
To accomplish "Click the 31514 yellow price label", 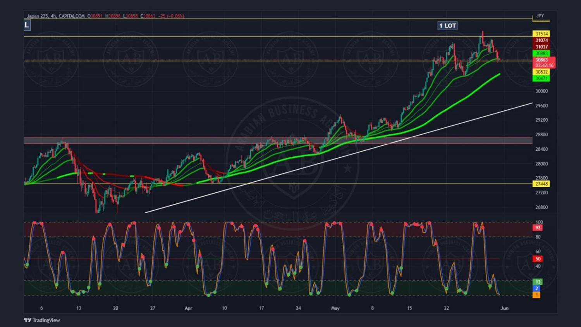I will pyautogui.click(x=541, y=34).
